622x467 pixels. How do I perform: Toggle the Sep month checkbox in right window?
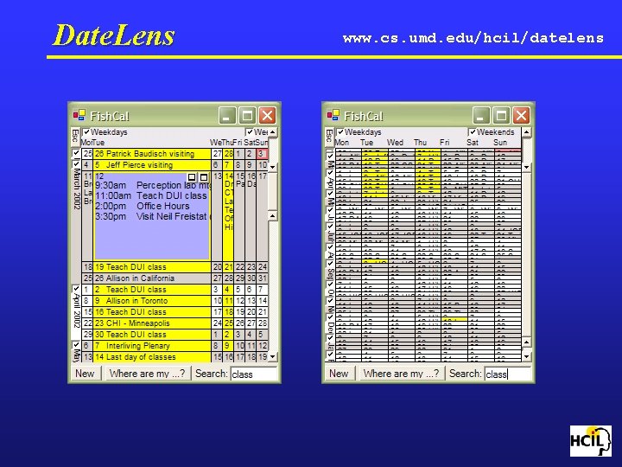[330, 264]
